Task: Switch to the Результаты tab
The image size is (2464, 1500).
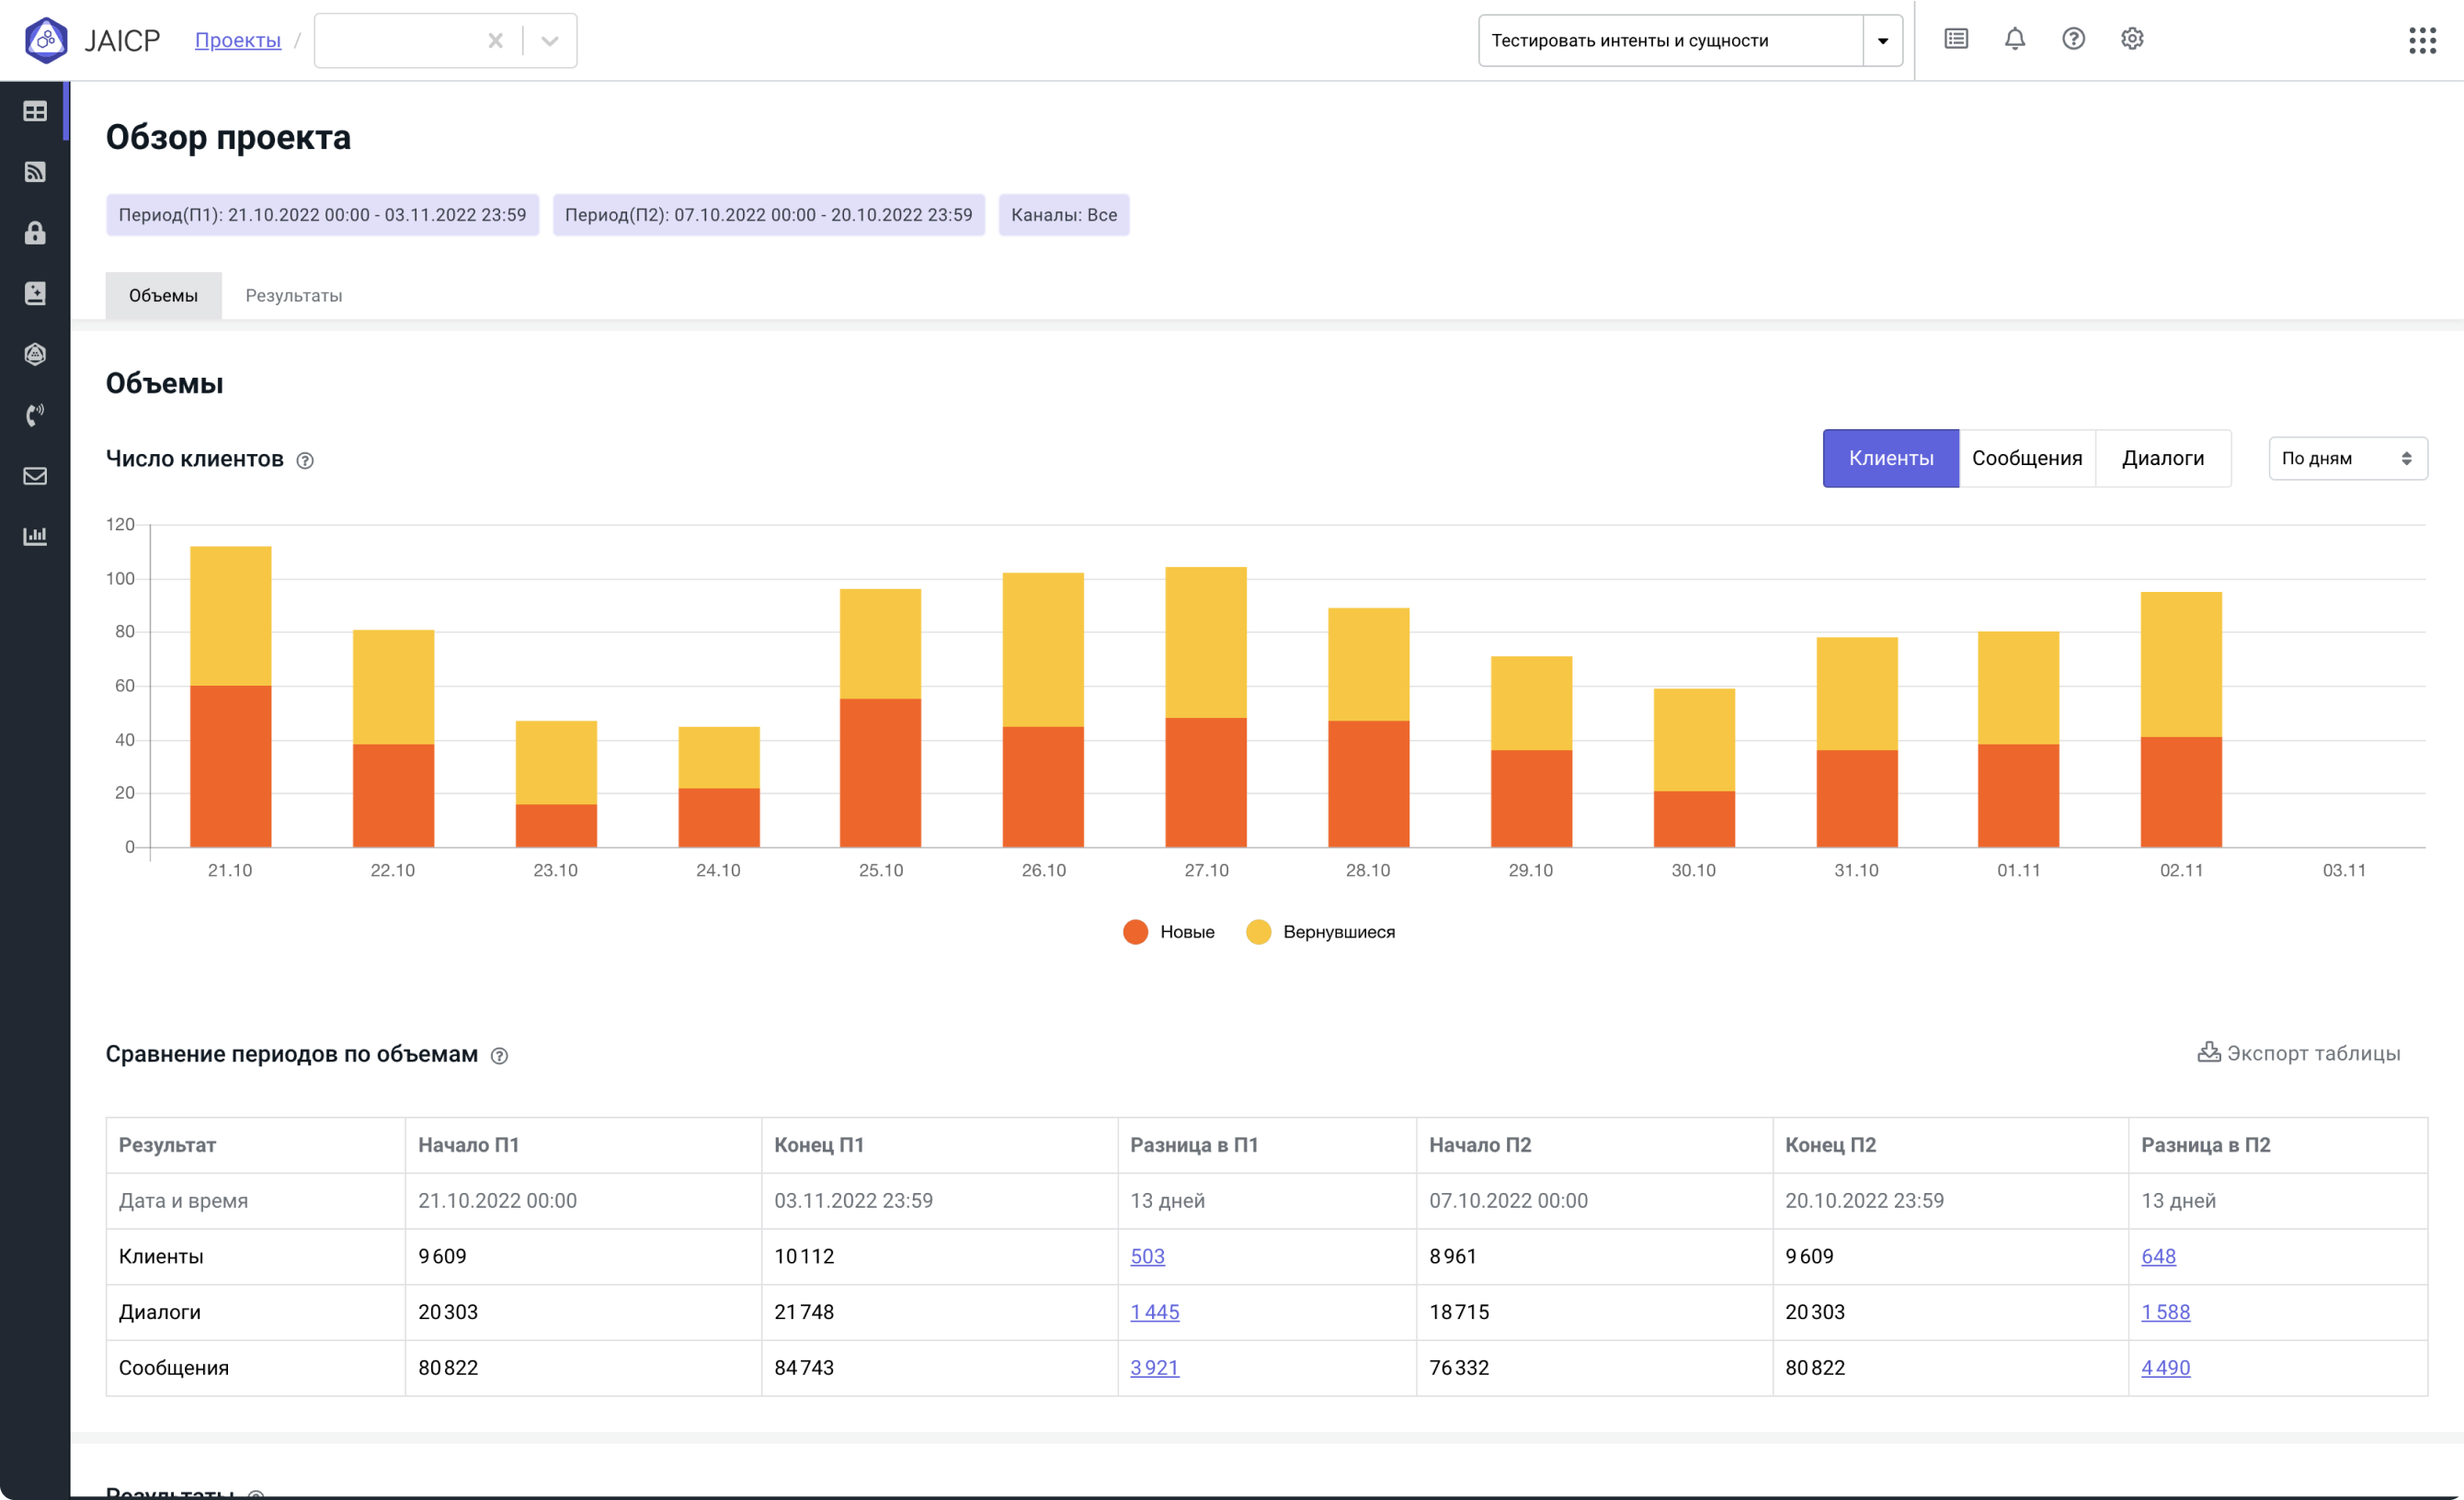Action: pyautogui.click(x=293, y=295)
